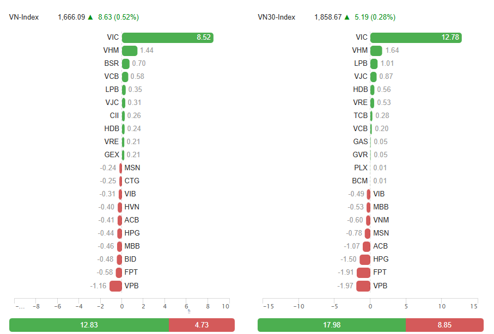Select the CII ticker label
Viewport: 494px width, 334px height.
(114, 116)
